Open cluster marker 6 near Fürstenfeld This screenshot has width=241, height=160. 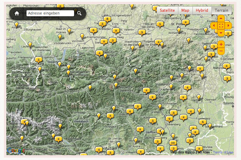click(203, 122)
